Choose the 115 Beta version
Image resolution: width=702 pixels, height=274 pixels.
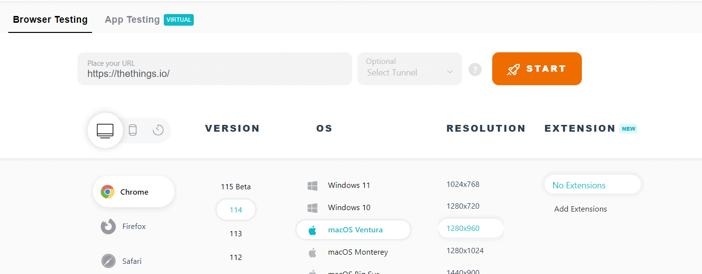pyautogui.click(x=236, y=187)
